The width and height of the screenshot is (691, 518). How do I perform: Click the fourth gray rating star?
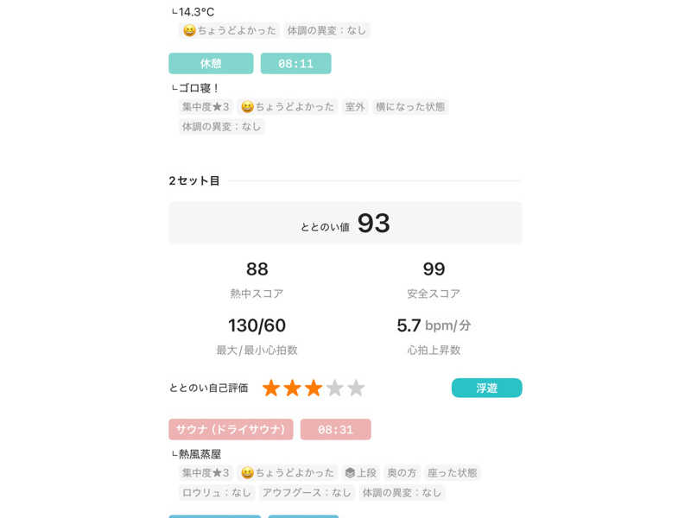coord(334,388)
